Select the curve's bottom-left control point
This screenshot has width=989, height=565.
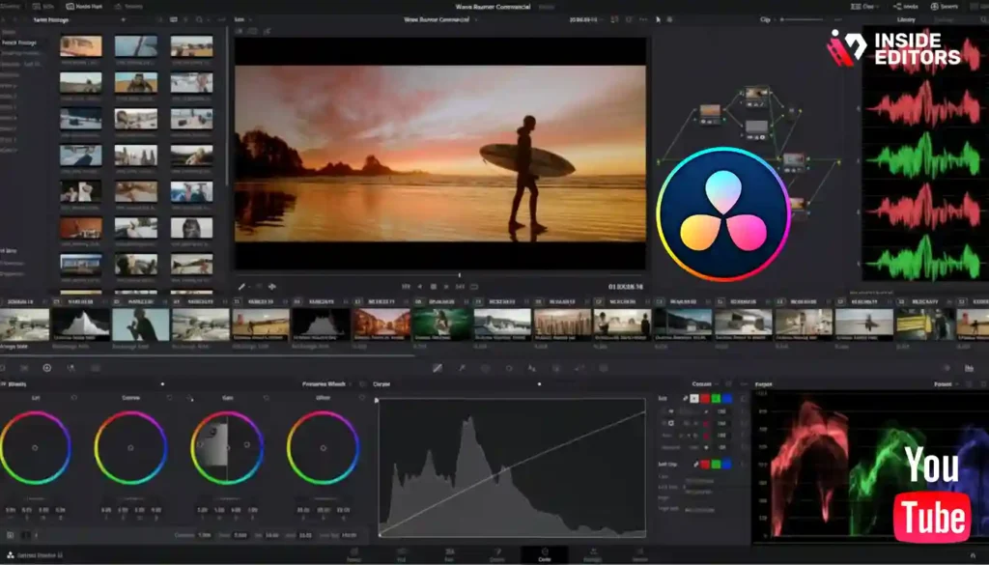coord(380,535)
